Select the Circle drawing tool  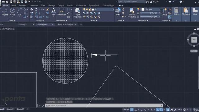(x=12, y=12)
